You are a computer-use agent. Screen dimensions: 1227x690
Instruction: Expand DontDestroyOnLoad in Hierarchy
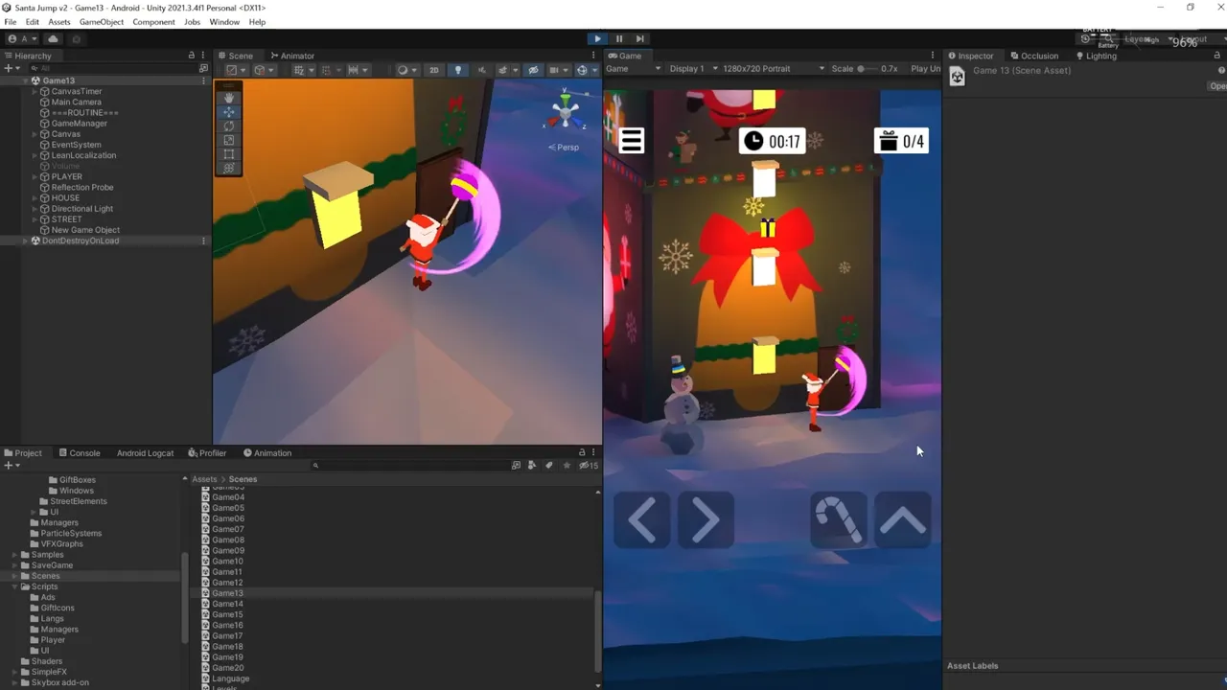point(26,241)
